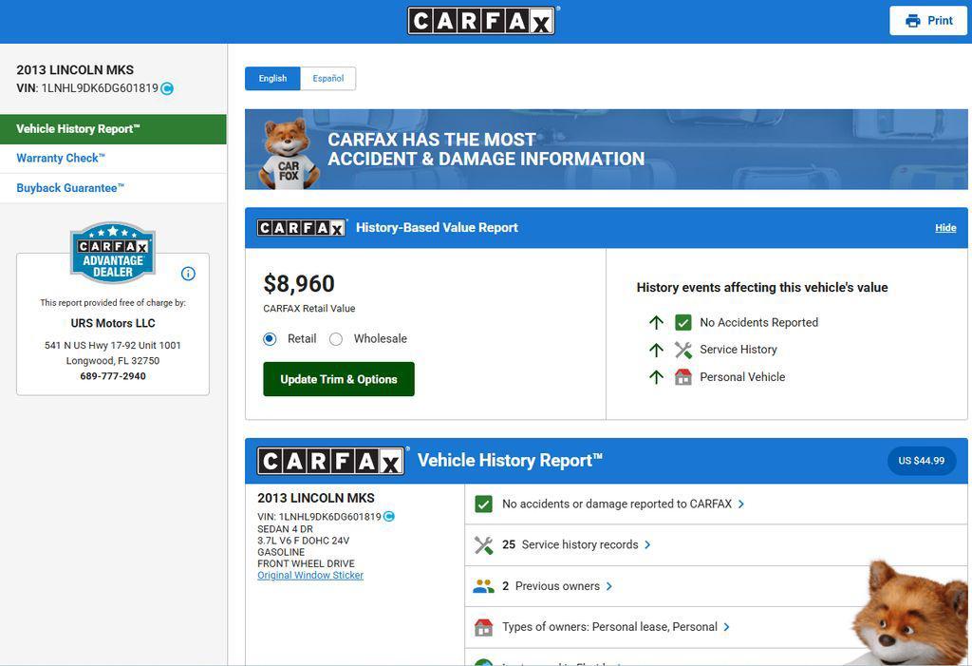Viewport: 972px width, 666px height.
Task: Click the wrench Service History icon
Action: click(683, 350)
